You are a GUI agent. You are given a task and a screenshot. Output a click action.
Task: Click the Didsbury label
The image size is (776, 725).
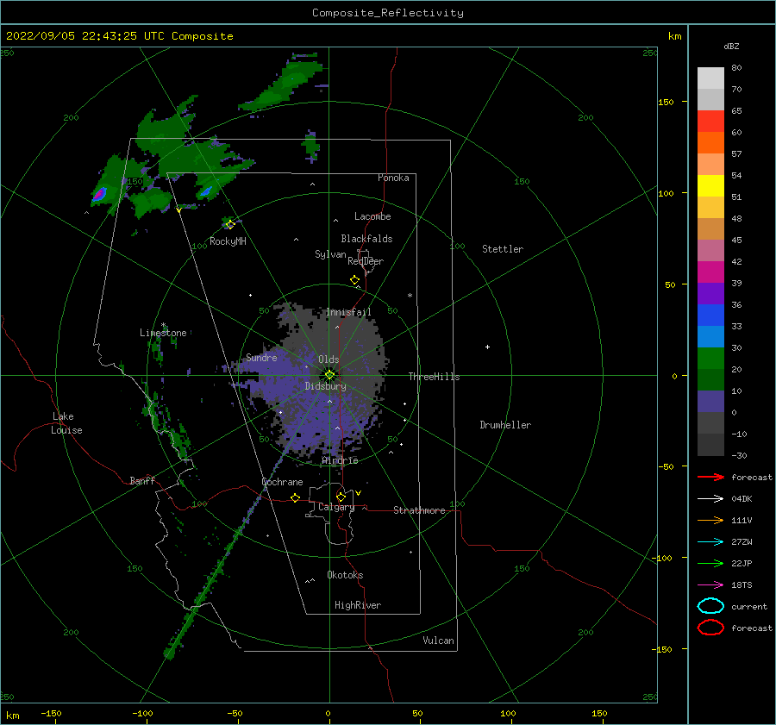click(326, 386)
